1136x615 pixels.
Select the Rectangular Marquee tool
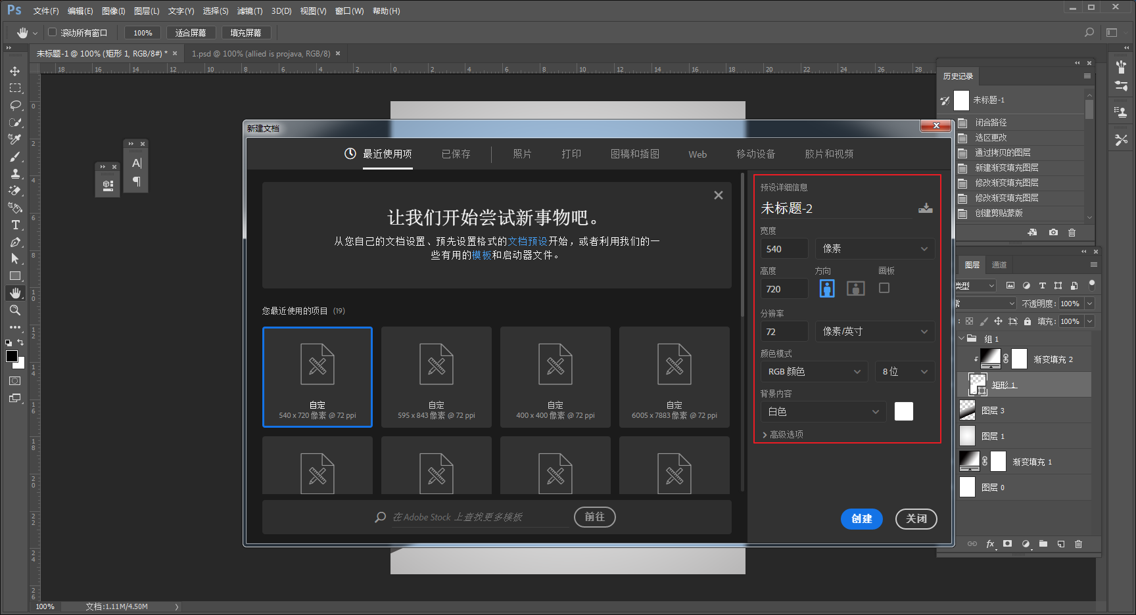[15, 88]
